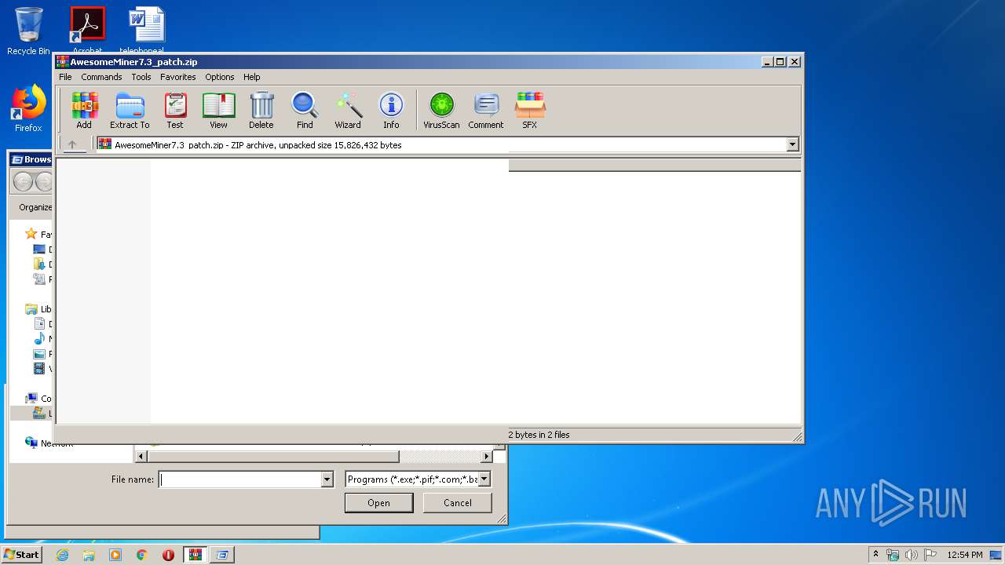Screen dimensions: 1005x565
Task: Show hidden tray icons arrow
Action: pyautogui.click(x=876, y=555)
